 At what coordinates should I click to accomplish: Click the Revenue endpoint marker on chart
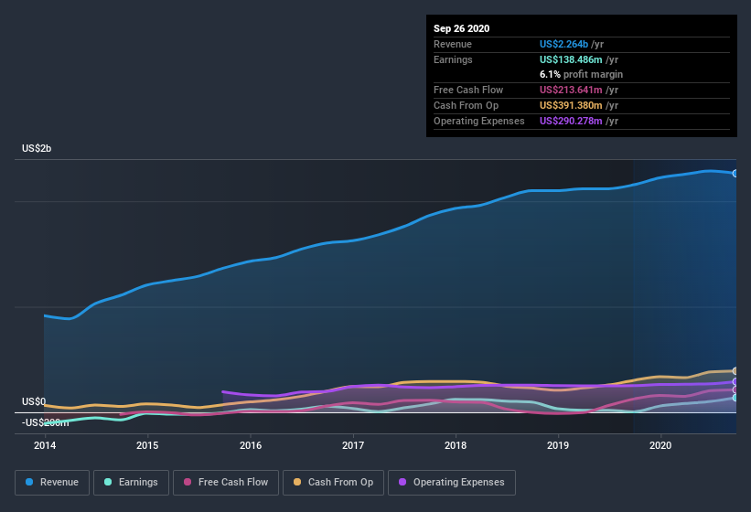[735, 173]
